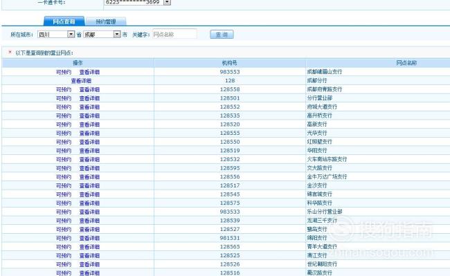The image size is (450, 276).
Task: Click 可预约 for institution 128552
Action: pyautogui.click(x=64, y=107)
